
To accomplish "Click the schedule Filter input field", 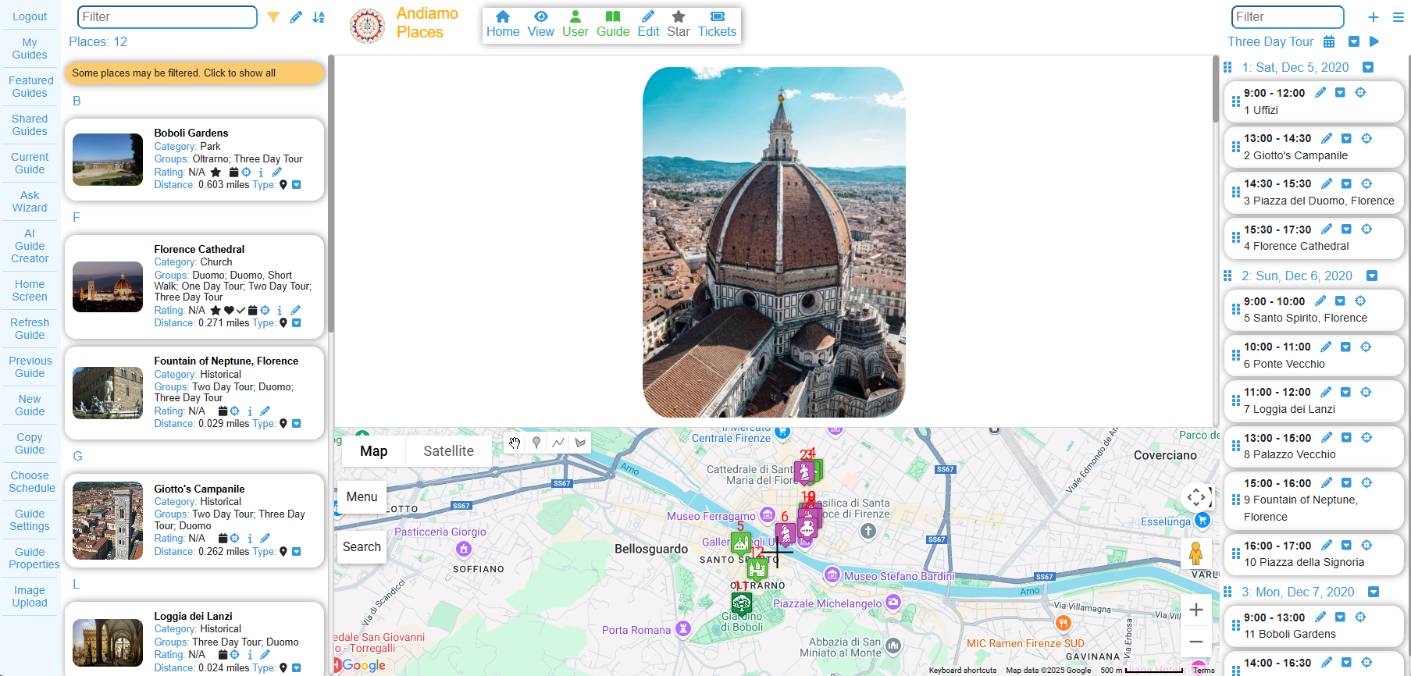I will pos(1288,17).
